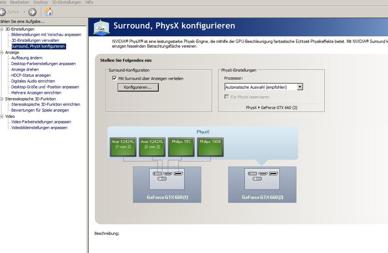Collapse the Video tree node

tap(1, 116)
